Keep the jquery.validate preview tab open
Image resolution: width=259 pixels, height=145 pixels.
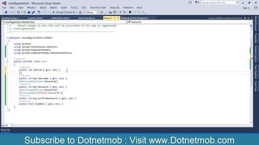tap(245, 18)
